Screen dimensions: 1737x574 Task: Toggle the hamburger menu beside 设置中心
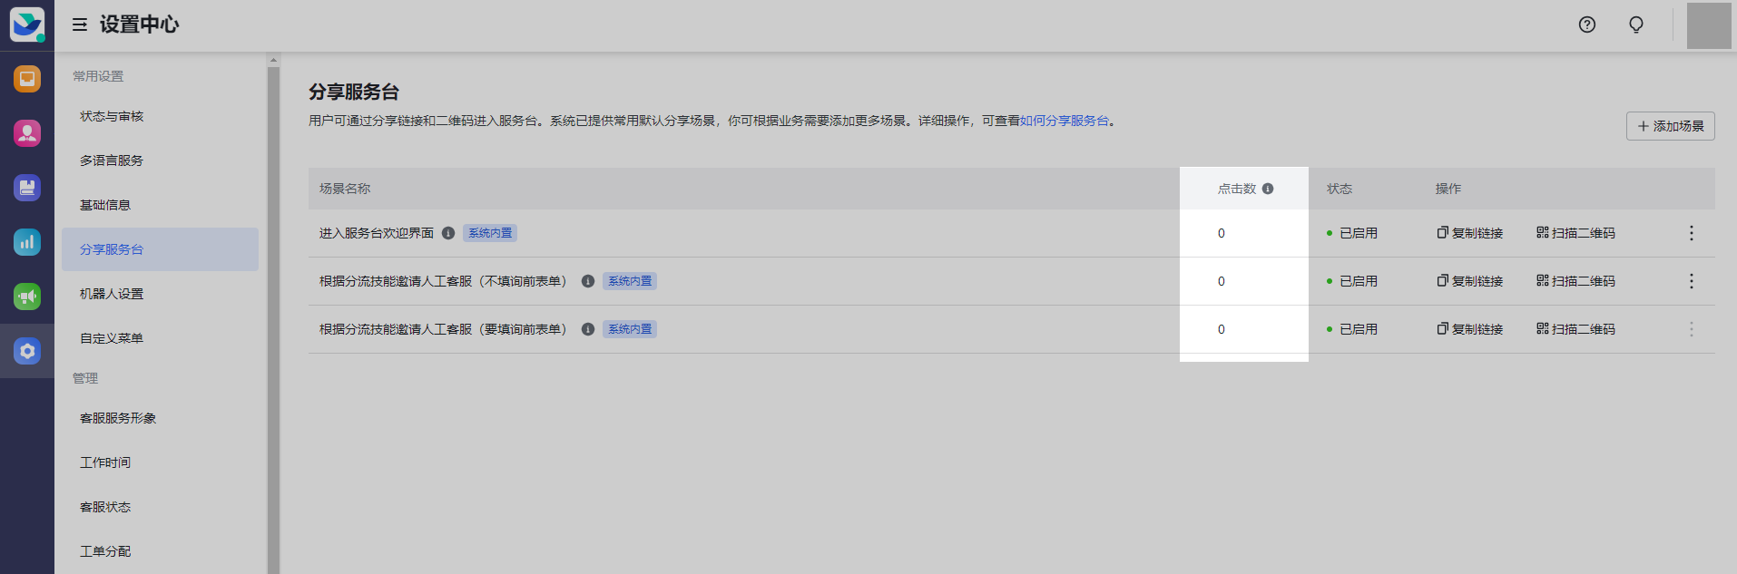tap(80, 24)
